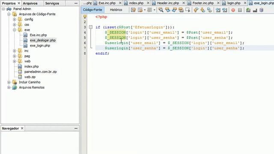Select exe_login.php in project tree
The width and height of the screenshot is (274, 154).
point(40,45)
